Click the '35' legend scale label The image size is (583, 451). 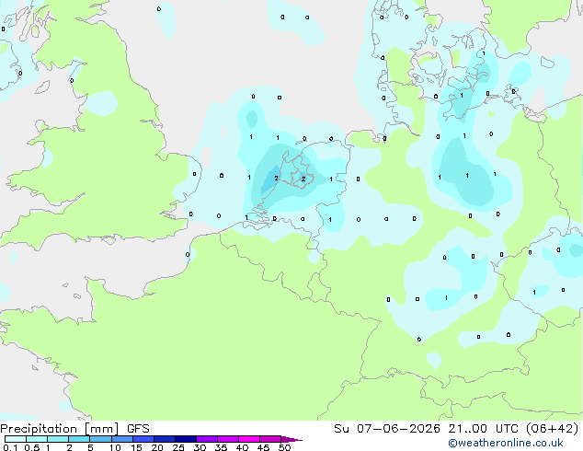click(221, 447)
